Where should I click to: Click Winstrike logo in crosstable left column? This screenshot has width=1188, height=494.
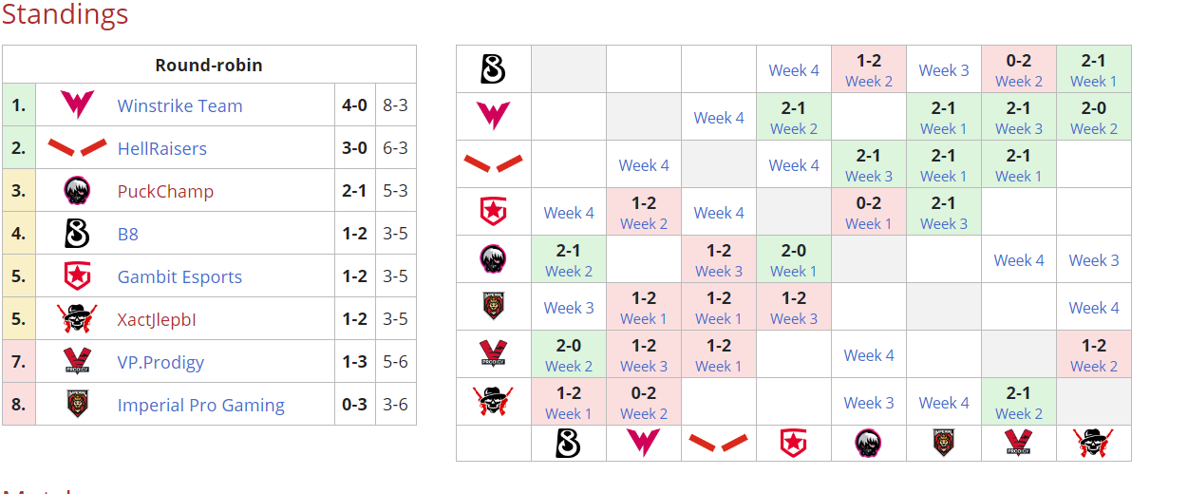click(493, 116)
